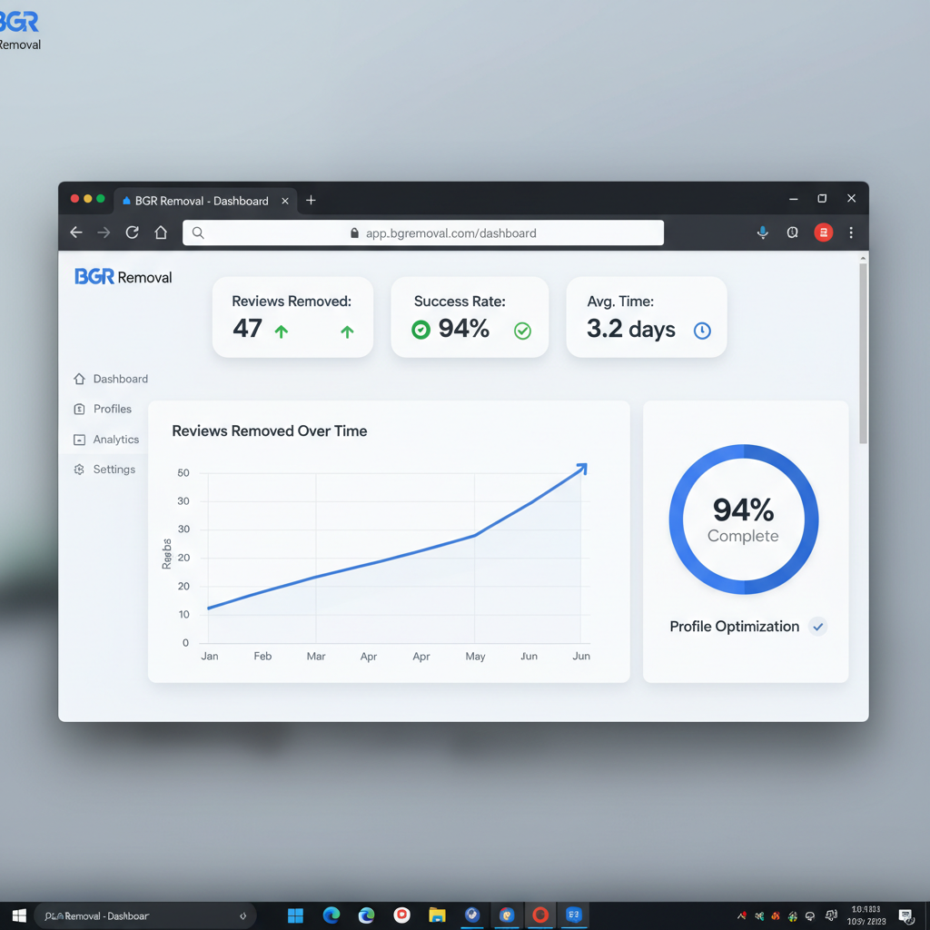The image size is (930, 930).
Task: Click the far-right green arrow in Reviews Removed card
Action: (347, 331)
